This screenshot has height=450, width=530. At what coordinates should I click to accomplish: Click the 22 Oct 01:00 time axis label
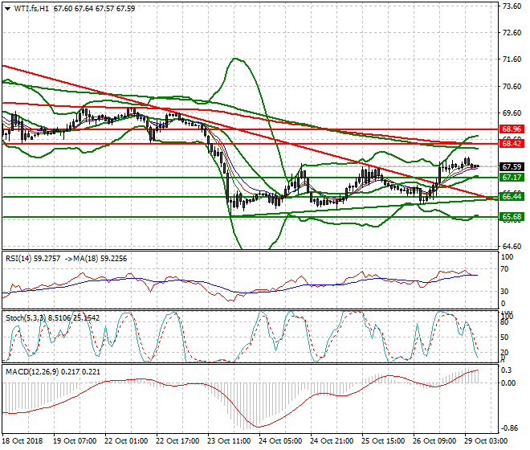[126, 441]
